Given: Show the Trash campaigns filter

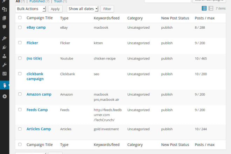Looking at the screenshot, I should coord(58,1).
